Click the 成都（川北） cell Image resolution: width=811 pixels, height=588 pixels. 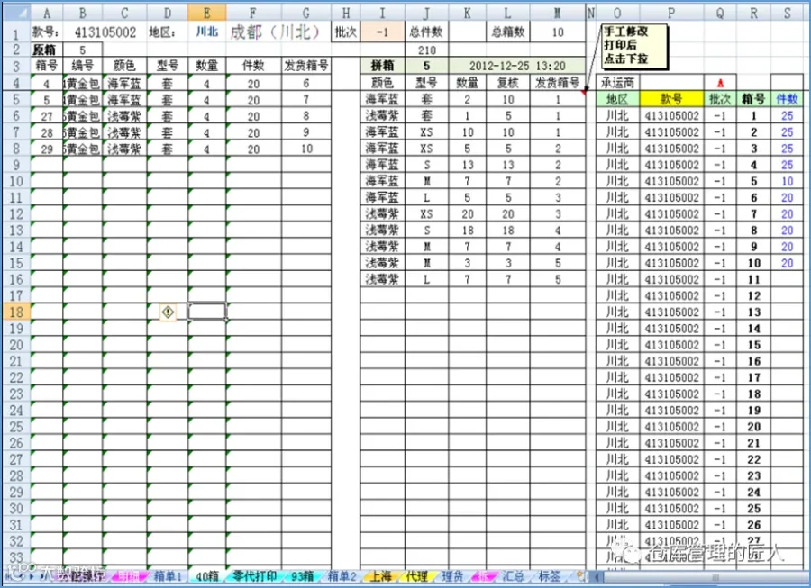[x=275, y=32]
